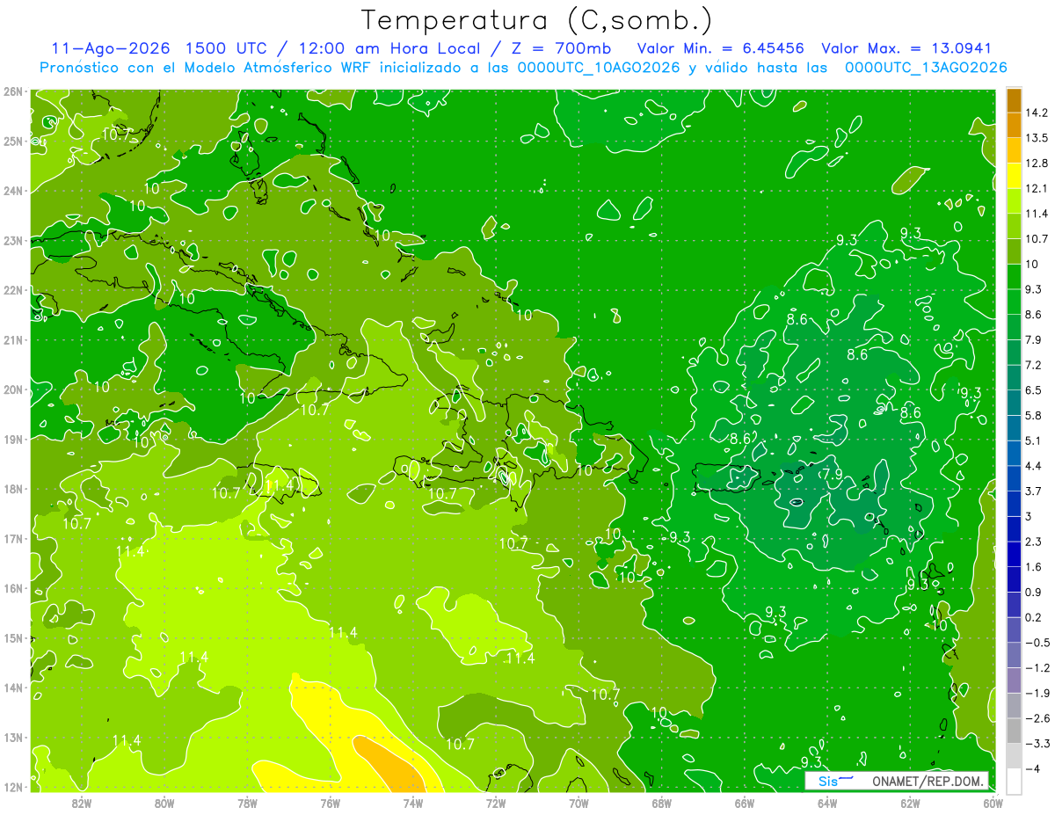1055x815 pixels.
Task: Click the '64W' longitude axis label
Action: tap(827, 803)
